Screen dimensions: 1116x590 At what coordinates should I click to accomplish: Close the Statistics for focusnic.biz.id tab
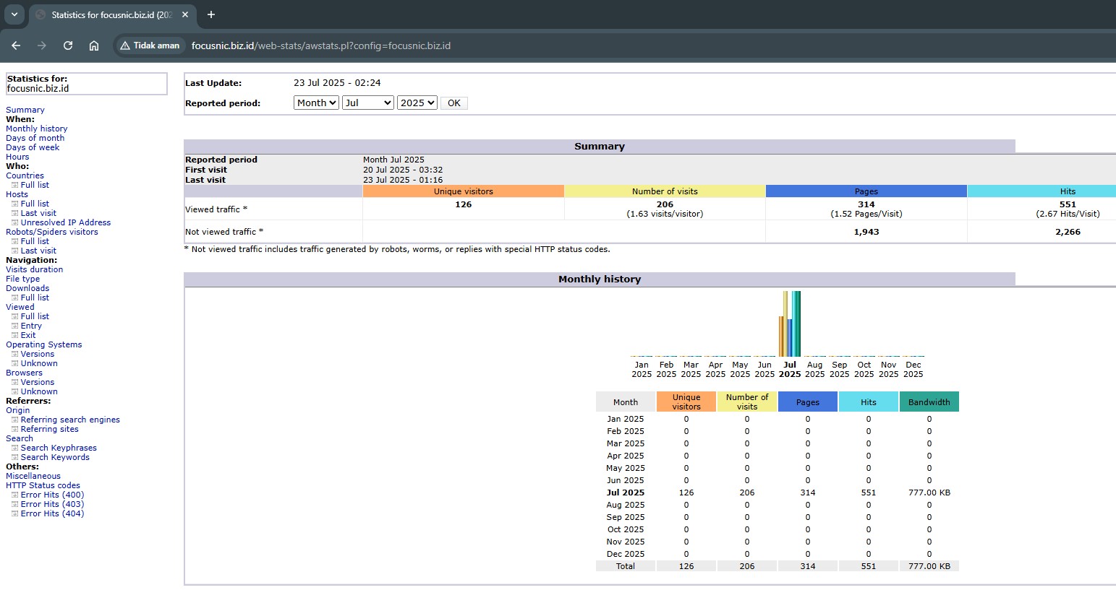(185, 14)
